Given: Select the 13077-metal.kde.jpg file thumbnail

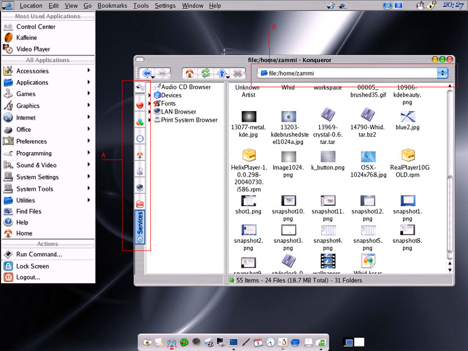Looking at the screenshot, I should coord(249,116).
